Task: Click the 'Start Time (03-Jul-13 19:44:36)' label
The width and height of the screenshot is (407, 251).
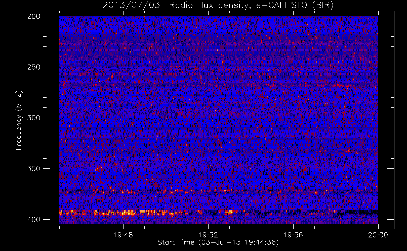Action: (x=218, y=242)
